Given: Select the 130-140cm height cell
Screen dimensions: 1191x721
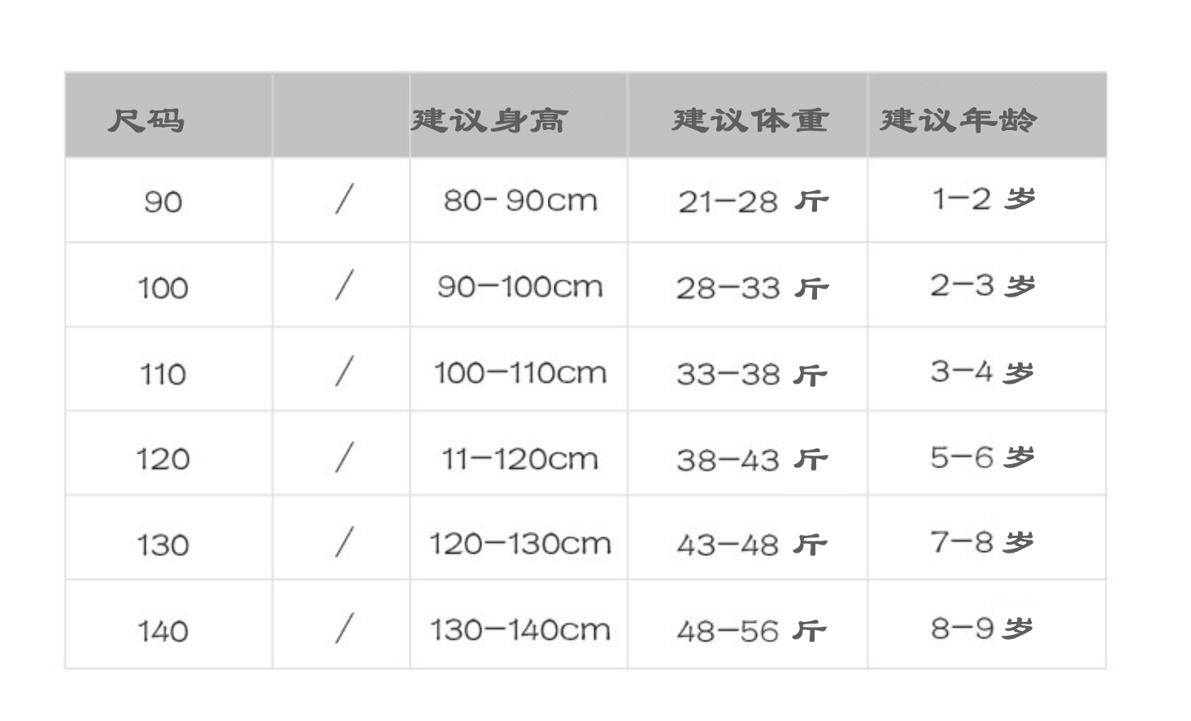Looking at the screenshot, I should click(520, 629).
